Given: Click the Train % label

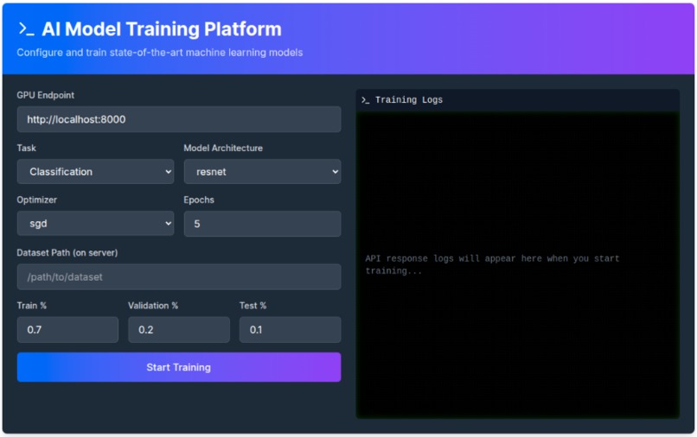Looking at the screenshot, I should pos(31,306).
